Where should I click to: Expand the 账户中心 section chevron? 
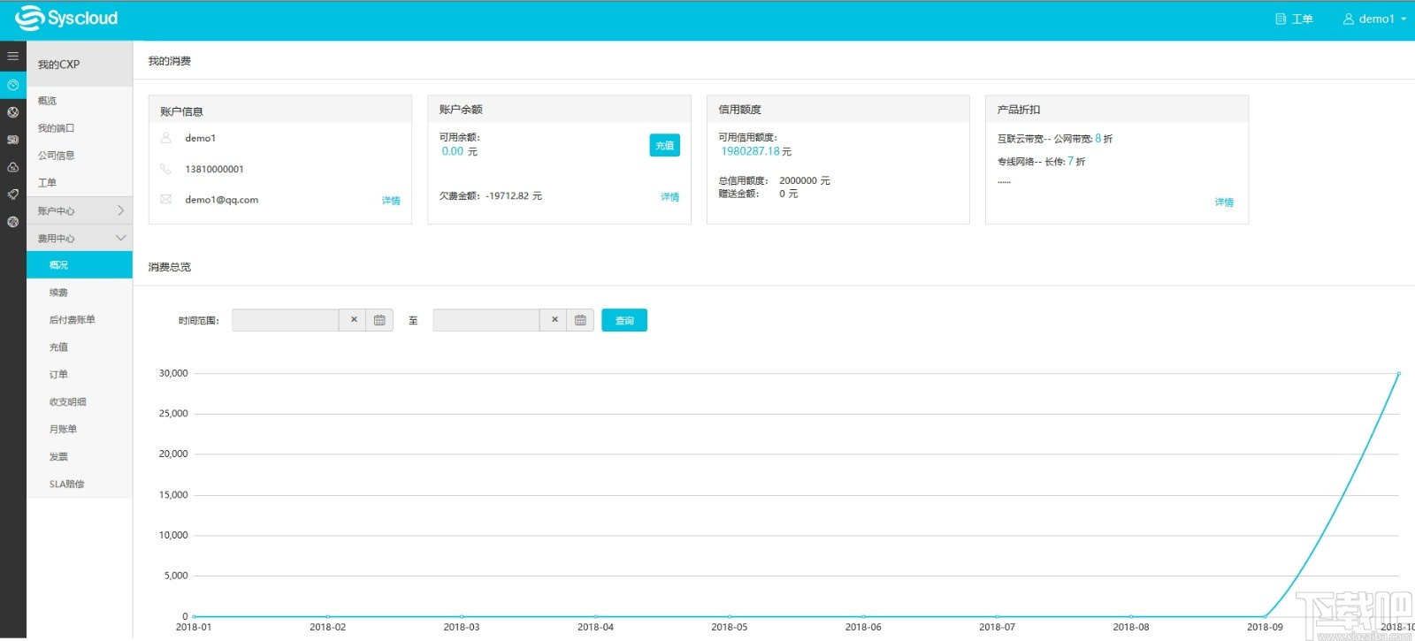coord(121,210)
